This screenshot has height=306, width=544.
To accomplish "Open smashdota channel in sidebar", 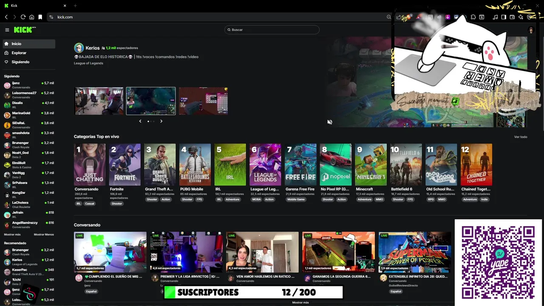I will (x=29, y=135).
